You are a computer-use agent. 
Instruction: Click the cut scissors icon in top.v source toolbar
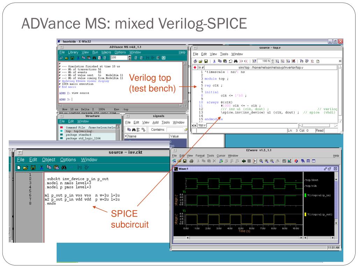(x=214, y=61)
